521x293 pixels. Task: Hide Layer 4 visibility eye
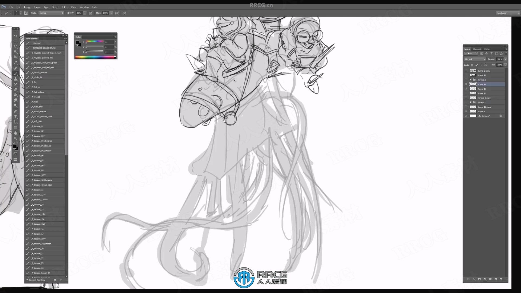[x=466, y=112]
